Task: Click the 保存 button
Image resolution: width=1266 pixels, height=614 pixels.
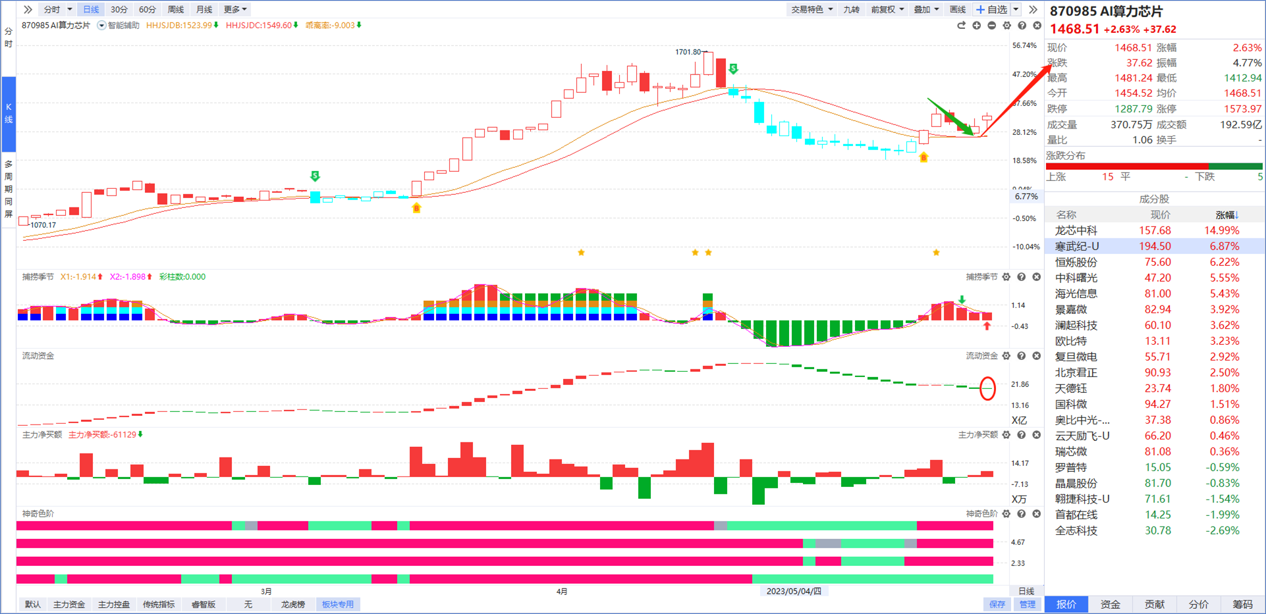Action: coord(997,604)
